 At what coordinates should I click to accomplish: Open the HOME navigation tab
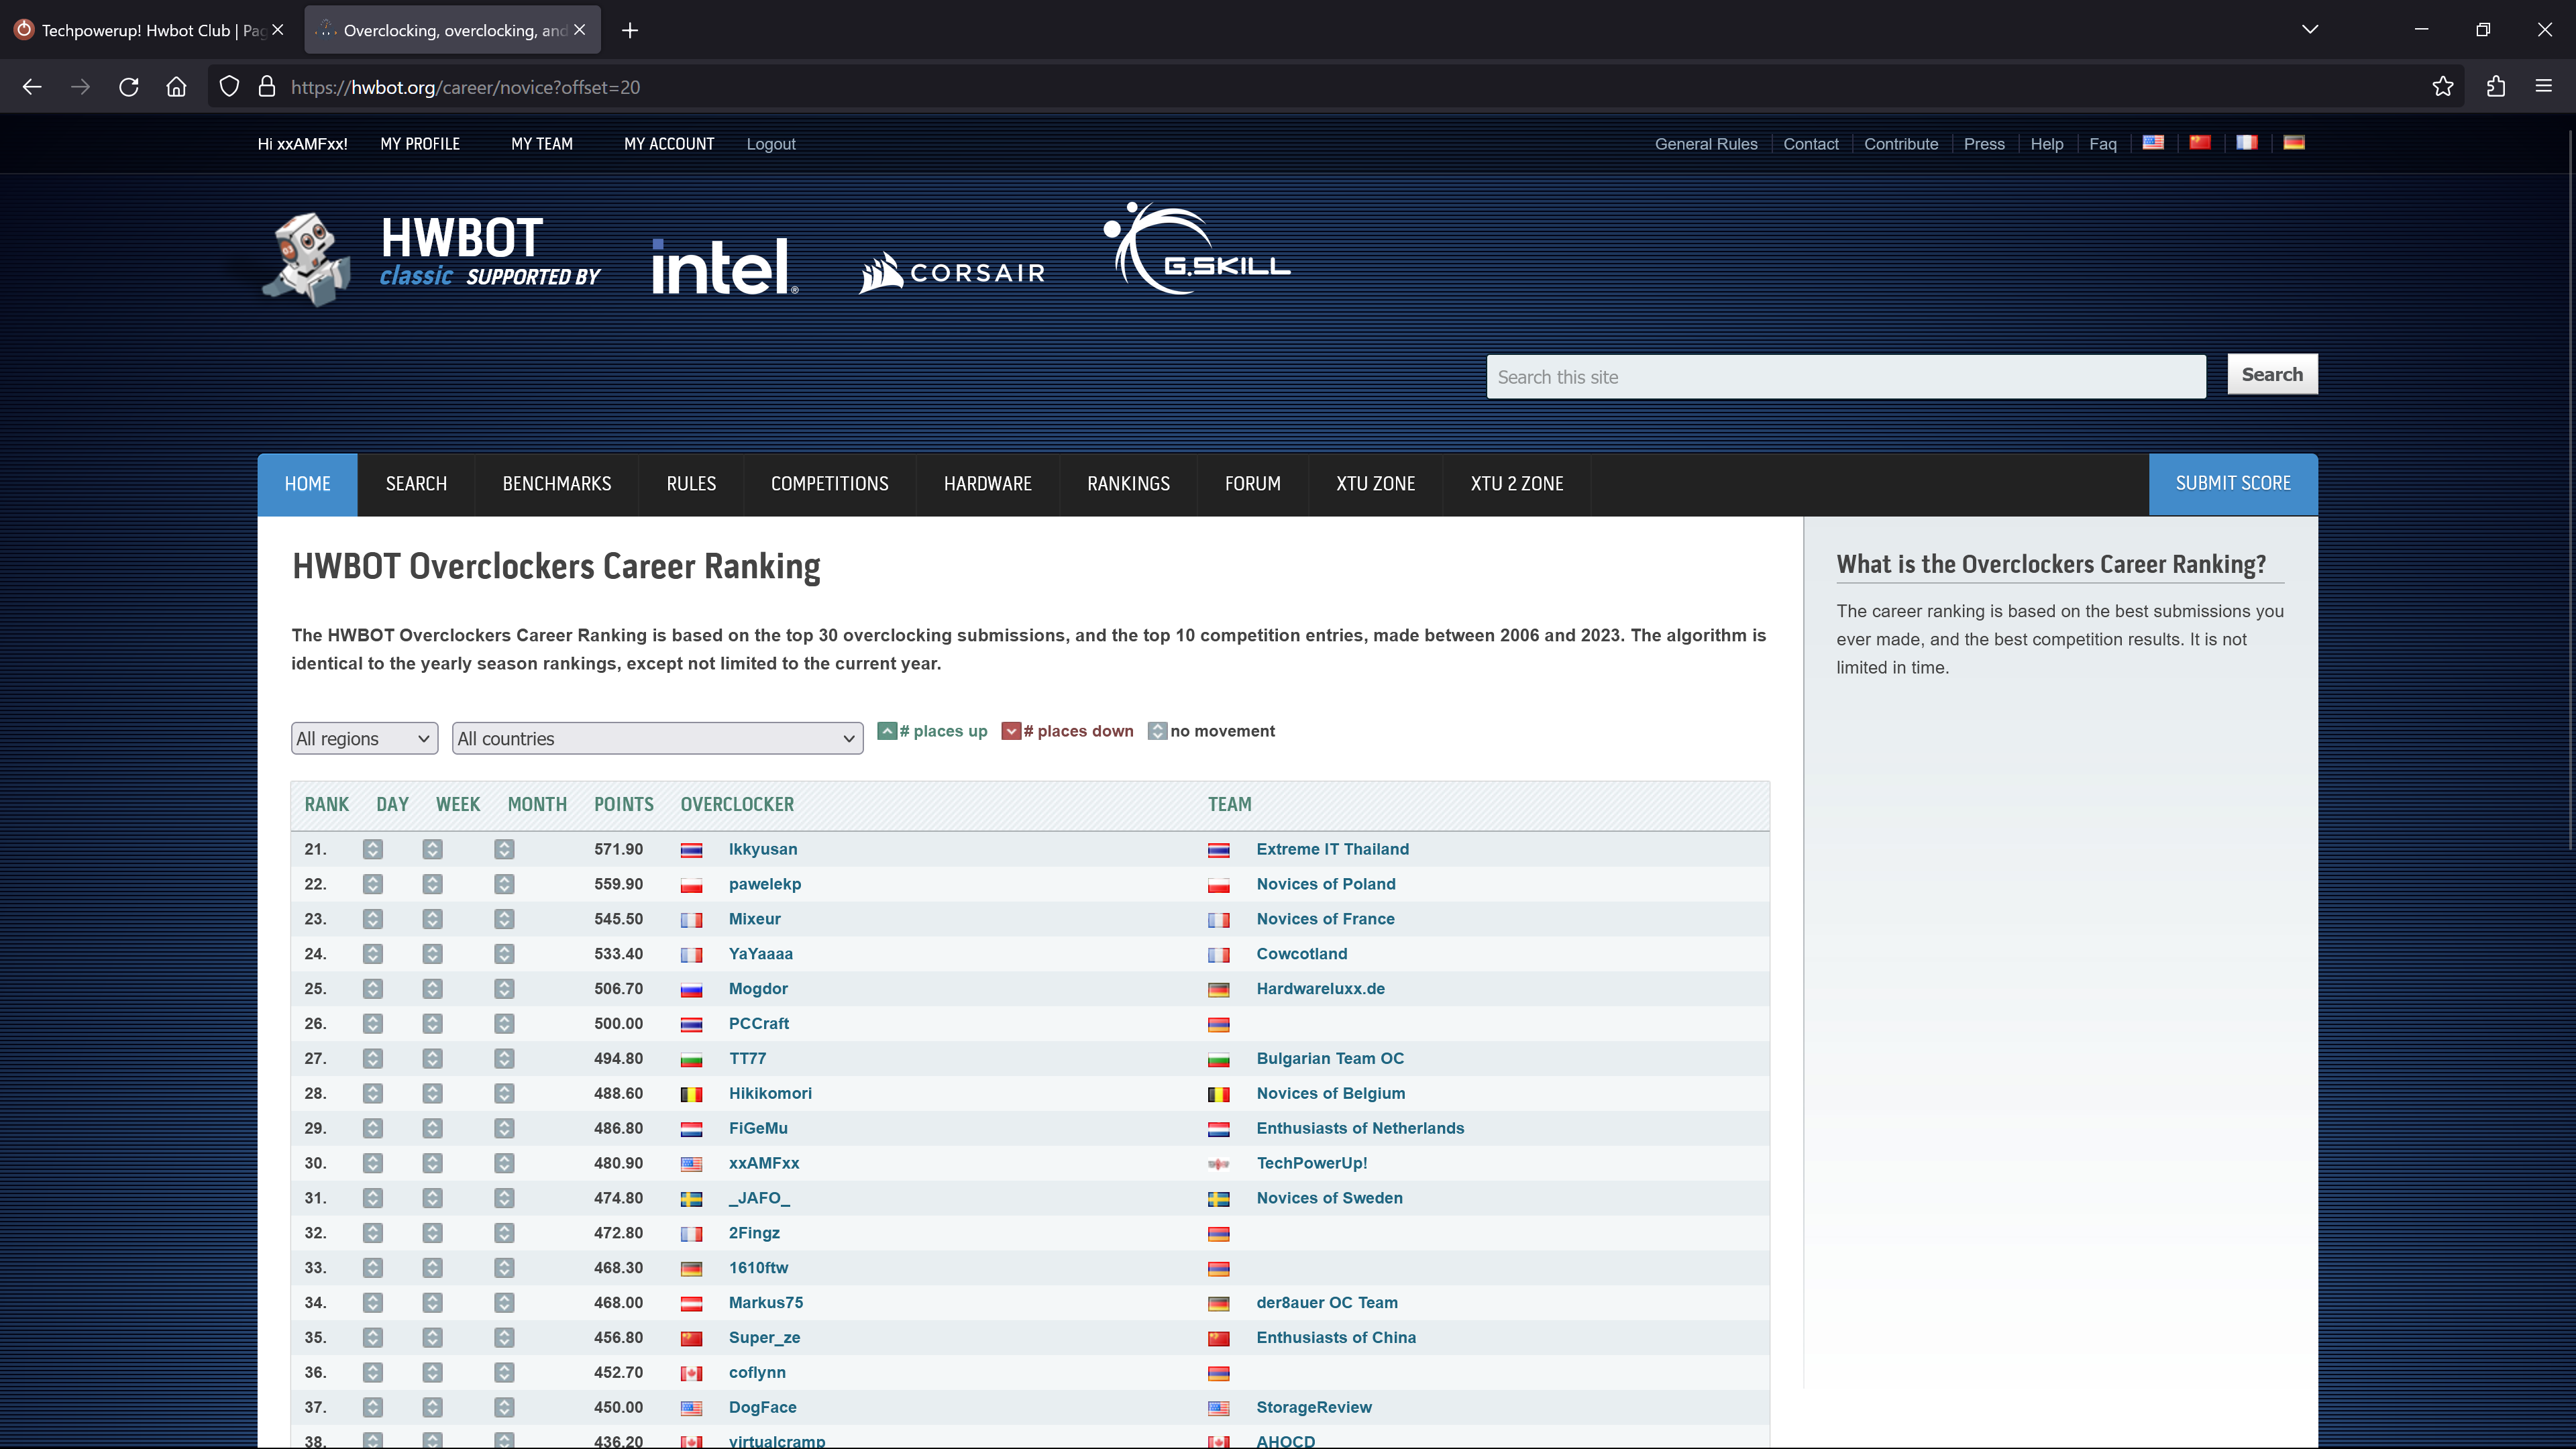point(307,484)
